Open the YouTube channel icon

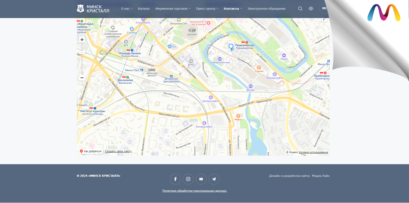click(201, 179)
